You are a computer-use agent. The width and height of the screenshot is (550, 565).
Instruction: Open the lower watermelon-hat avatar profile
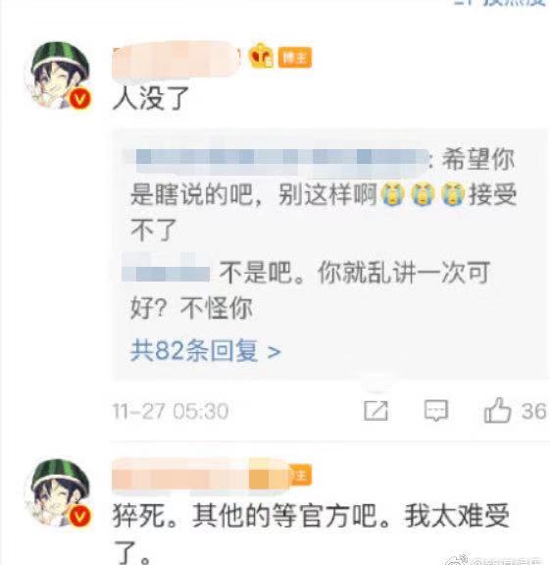(x=59, y=492)
